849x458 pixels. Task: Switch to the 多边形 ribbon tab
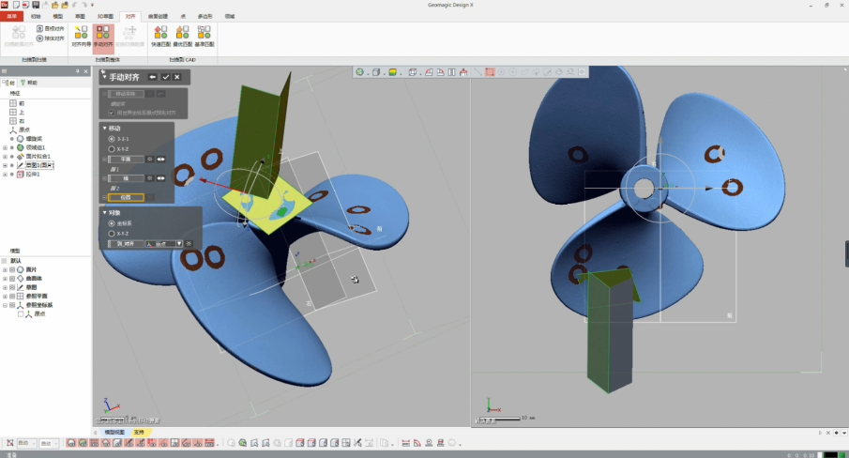[x=205, y=16]
